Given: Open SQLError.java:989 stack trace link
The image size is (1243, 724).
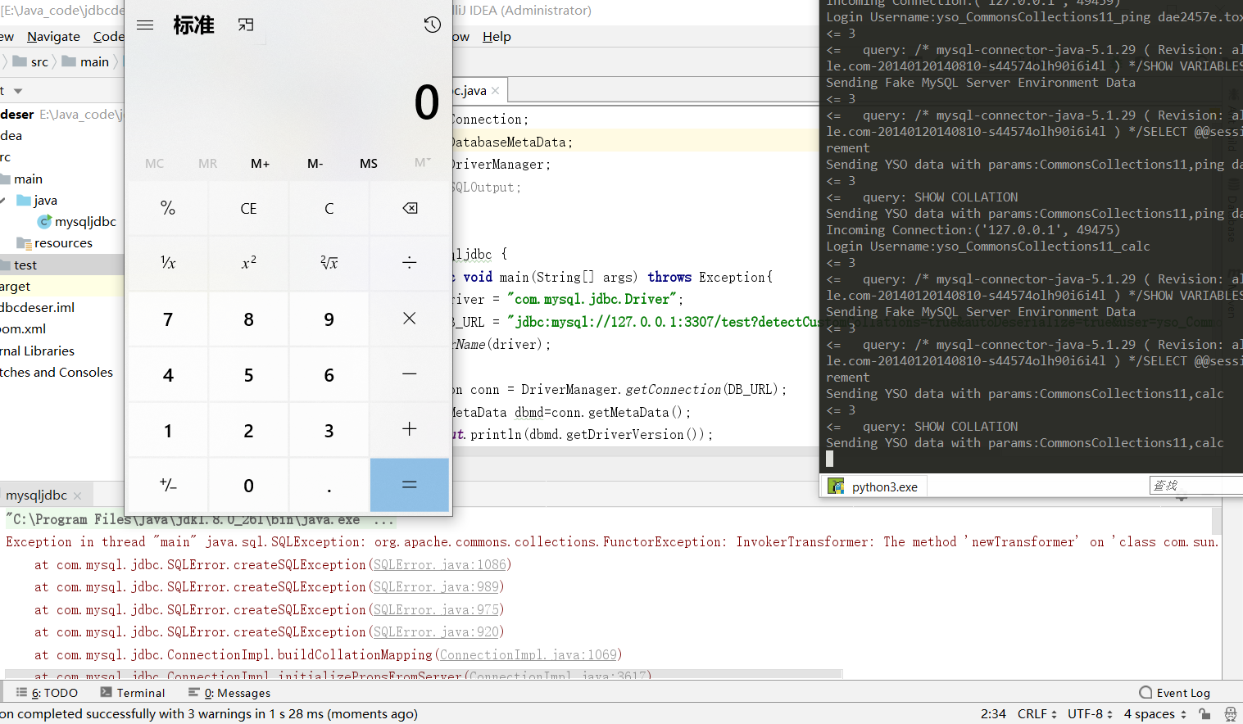Looking at the screenshot, I should 436,586.
